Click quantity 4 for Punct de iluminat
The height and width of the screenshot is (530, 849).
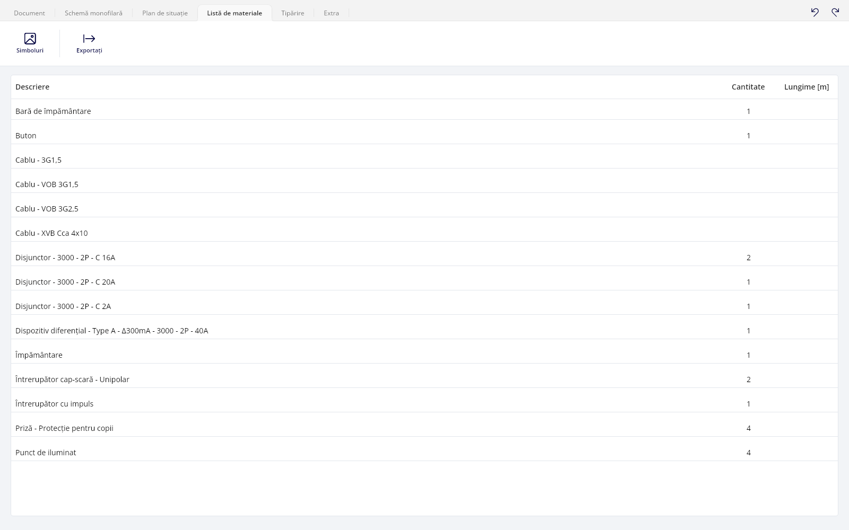point(749,453)
